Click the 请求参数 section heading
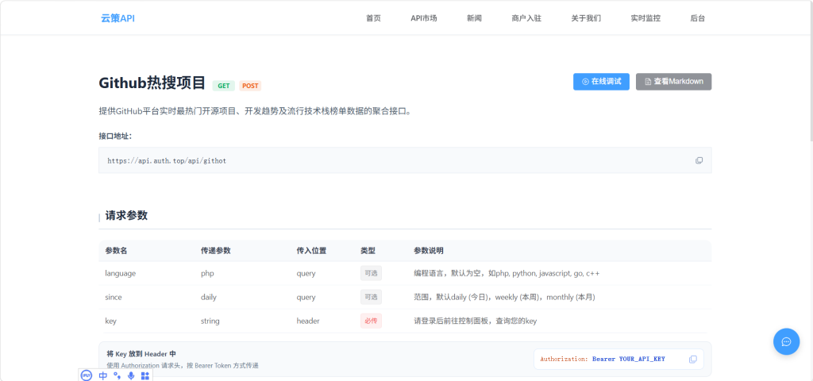This screenshot has height=381, width=813. [126, 216]
